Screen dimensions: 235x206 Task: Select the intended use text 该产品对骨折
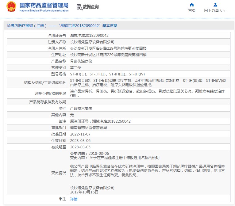(147, 93)
